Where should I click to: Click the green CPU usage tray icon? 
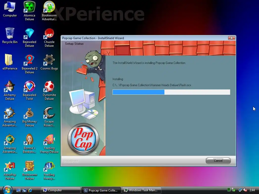pos(229,190)
